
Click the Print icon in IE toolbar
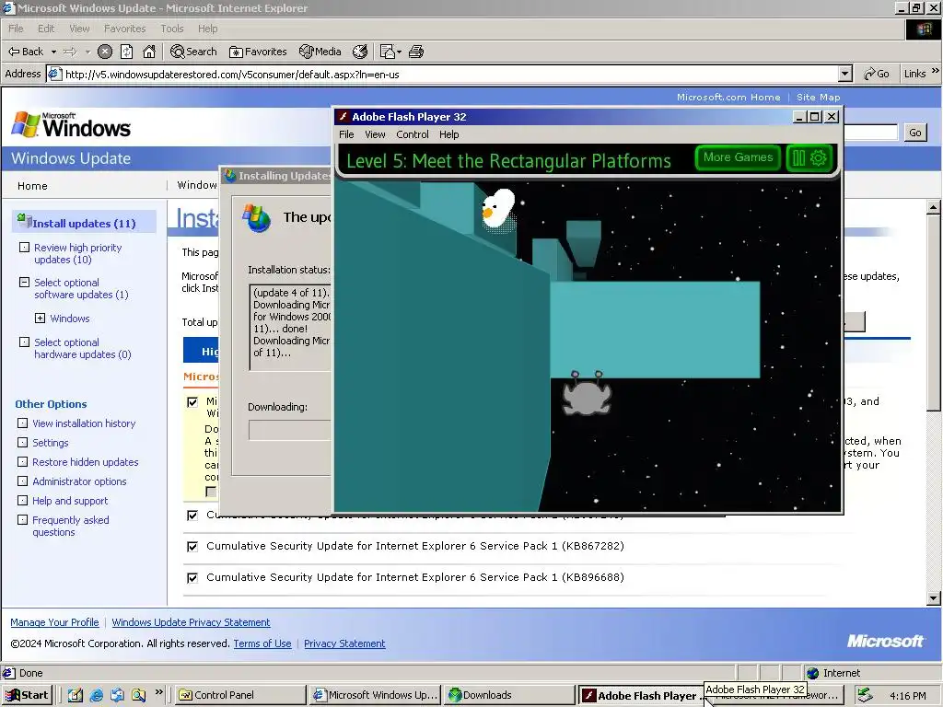[x=416, y=52]
